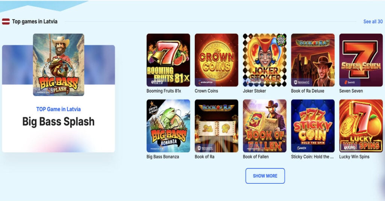Select the Book of Fallen thumbnail

point(265,126)
